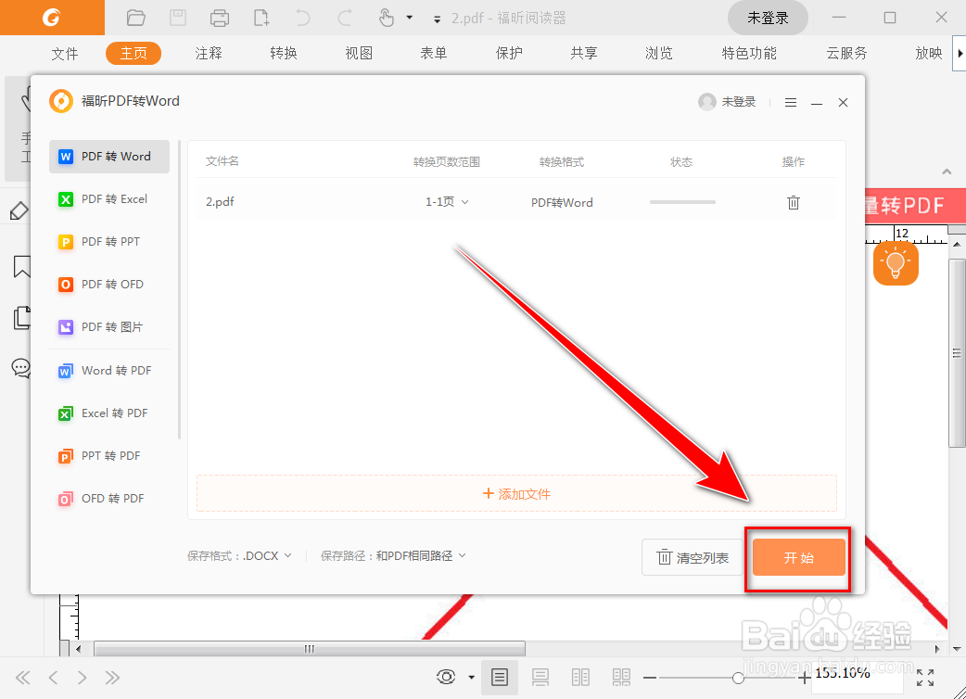Open the quick access toolbar customize arrow
This screenshot has width=966, height=699.
[x=437, y=19]
